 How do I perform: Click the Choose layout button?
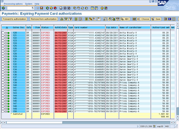click(x=144, y=19)
